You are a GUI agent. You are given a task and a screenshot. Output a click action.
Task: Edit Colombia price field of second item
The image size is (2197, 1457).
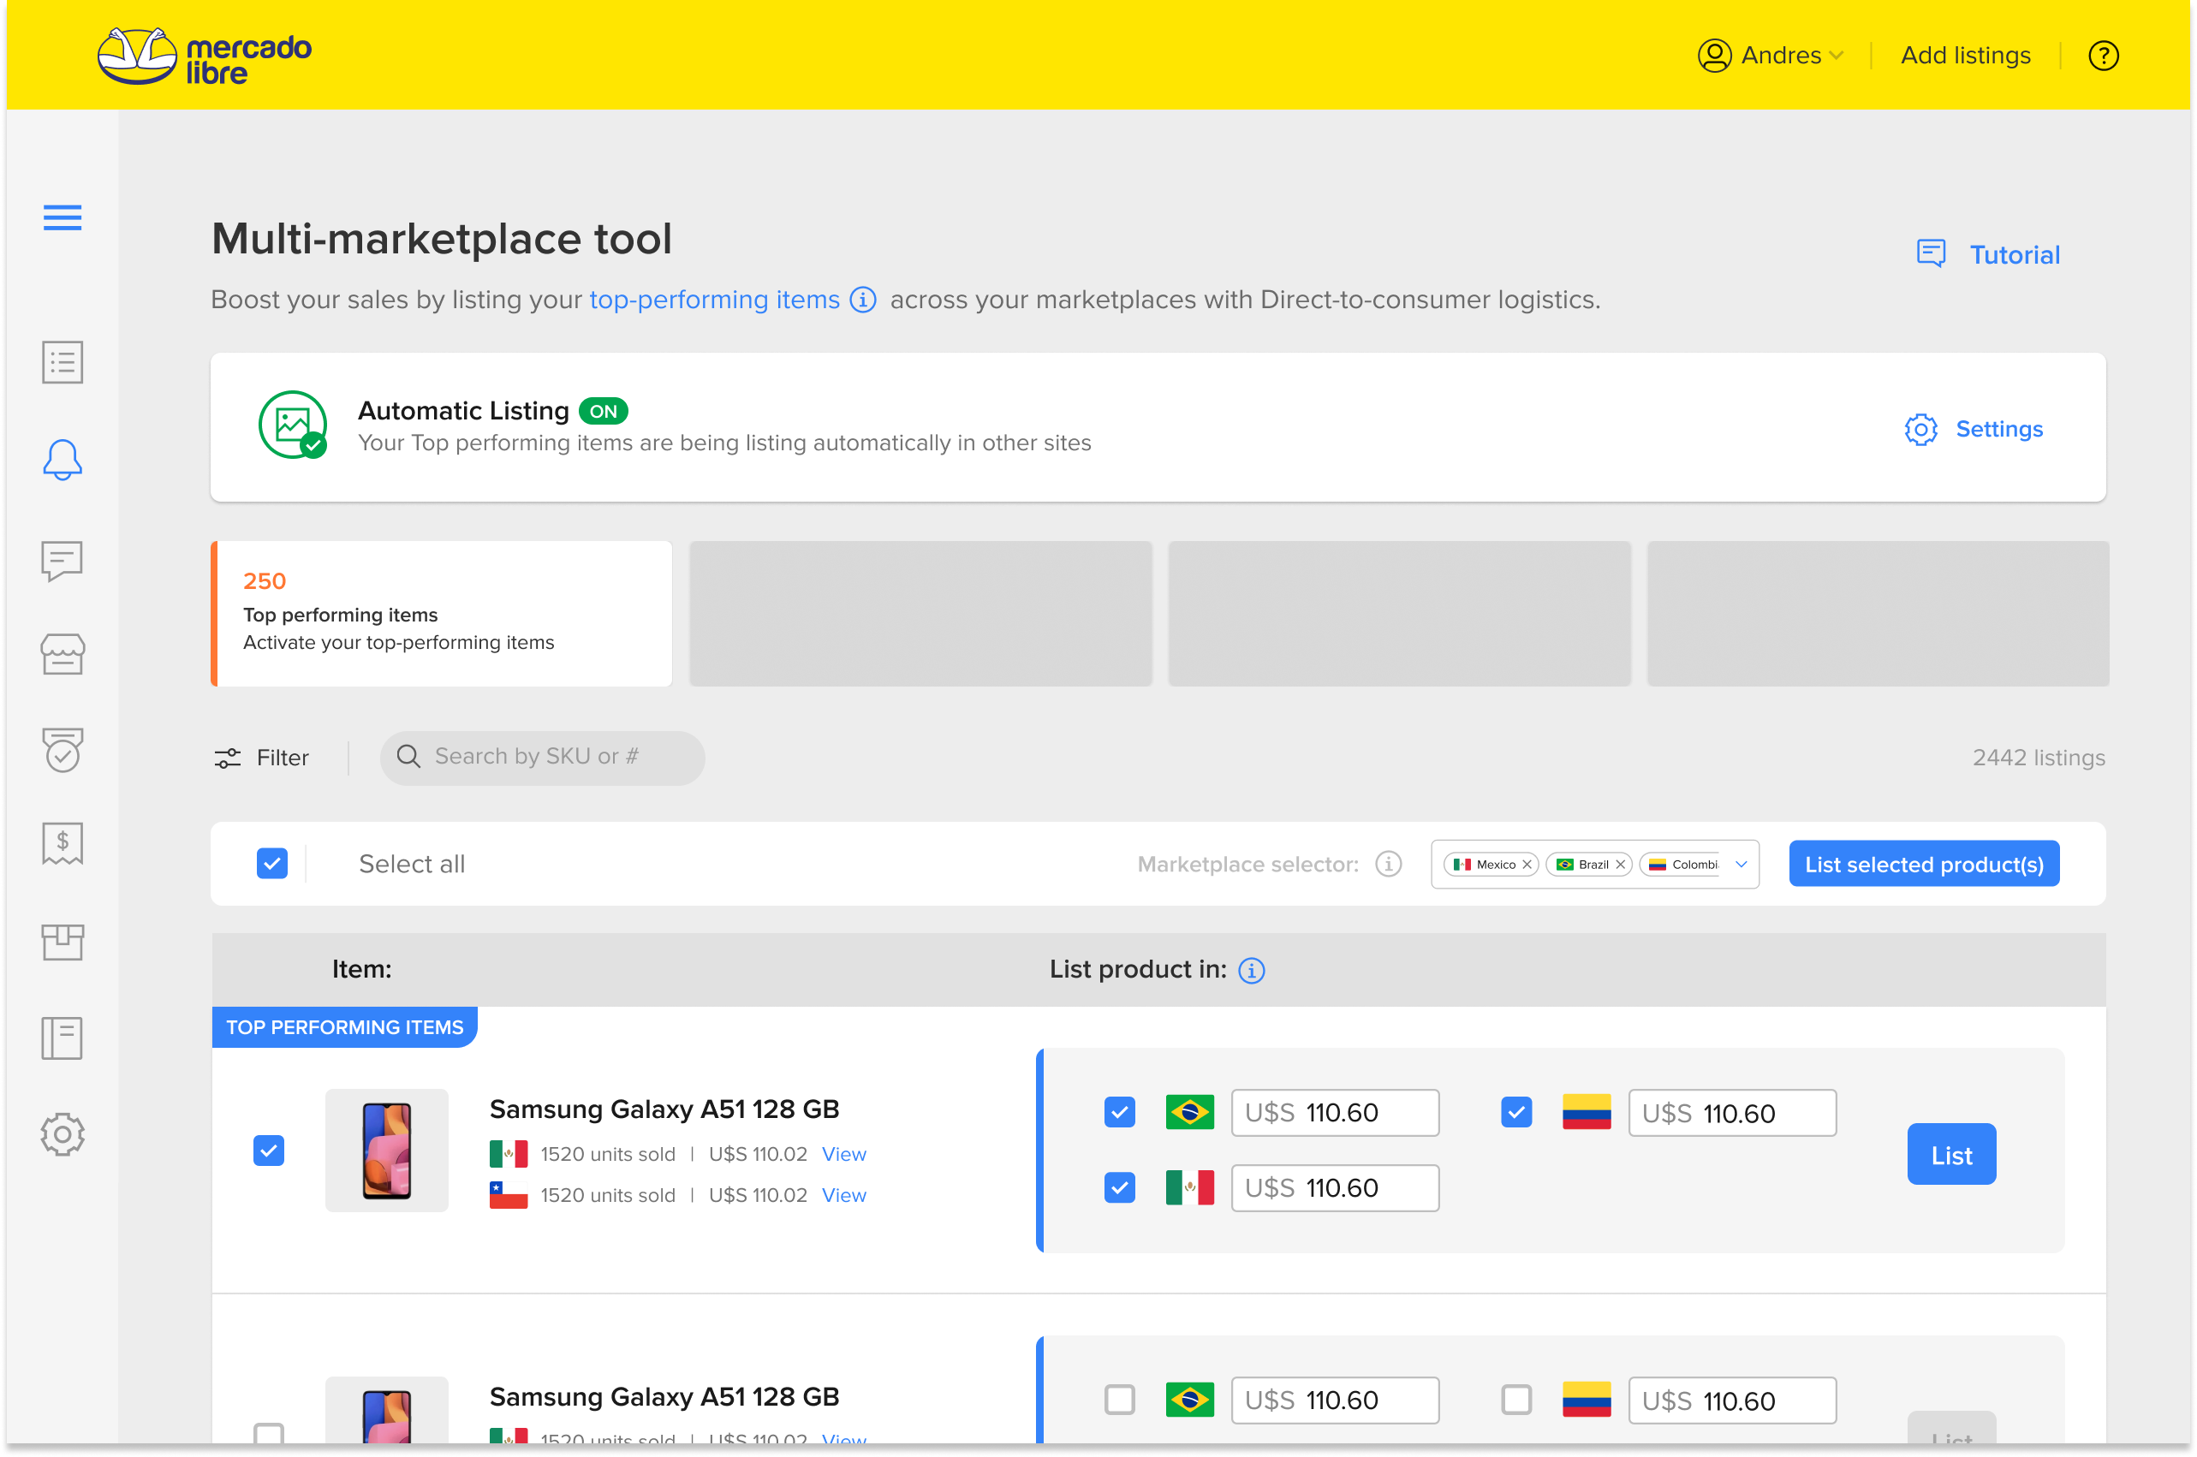tap(1732, 1401)
